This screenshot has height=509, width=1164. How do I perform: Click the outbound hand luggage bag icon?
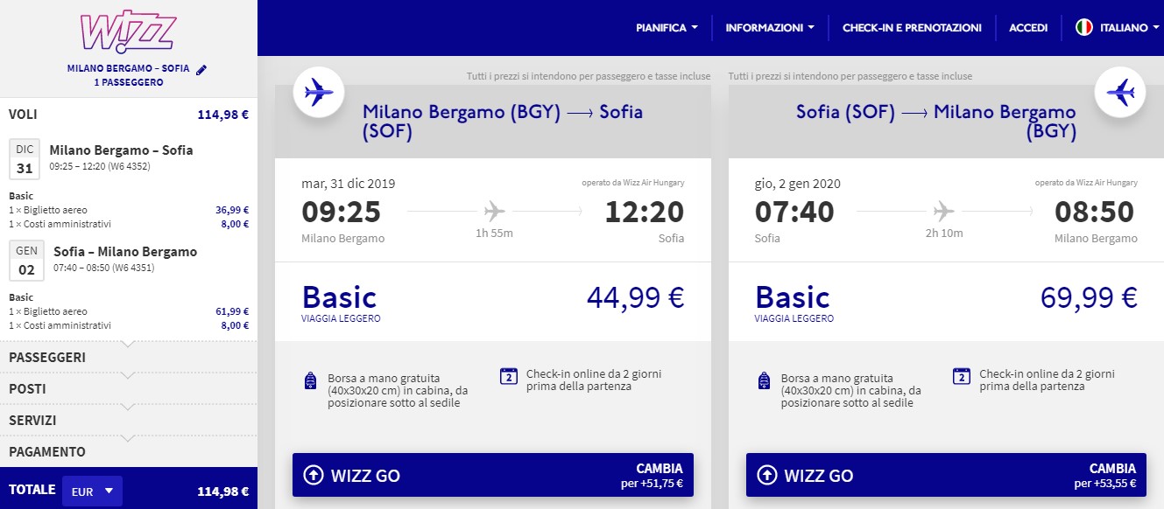click(x=309, y=381)
